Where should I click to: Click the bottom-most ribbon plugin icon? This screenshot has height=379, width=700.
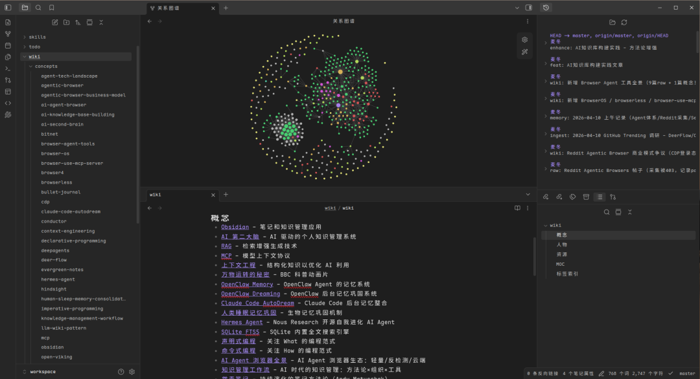click(8, 115)
